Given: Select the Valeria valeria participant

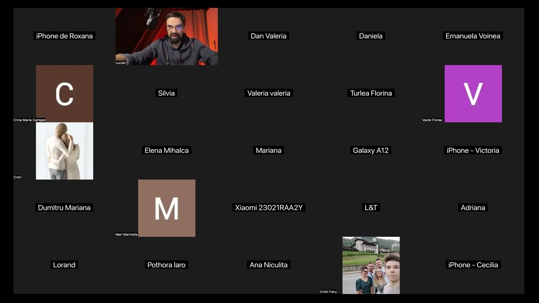Looking at the screenshot, I should click(x=269, y=93).
